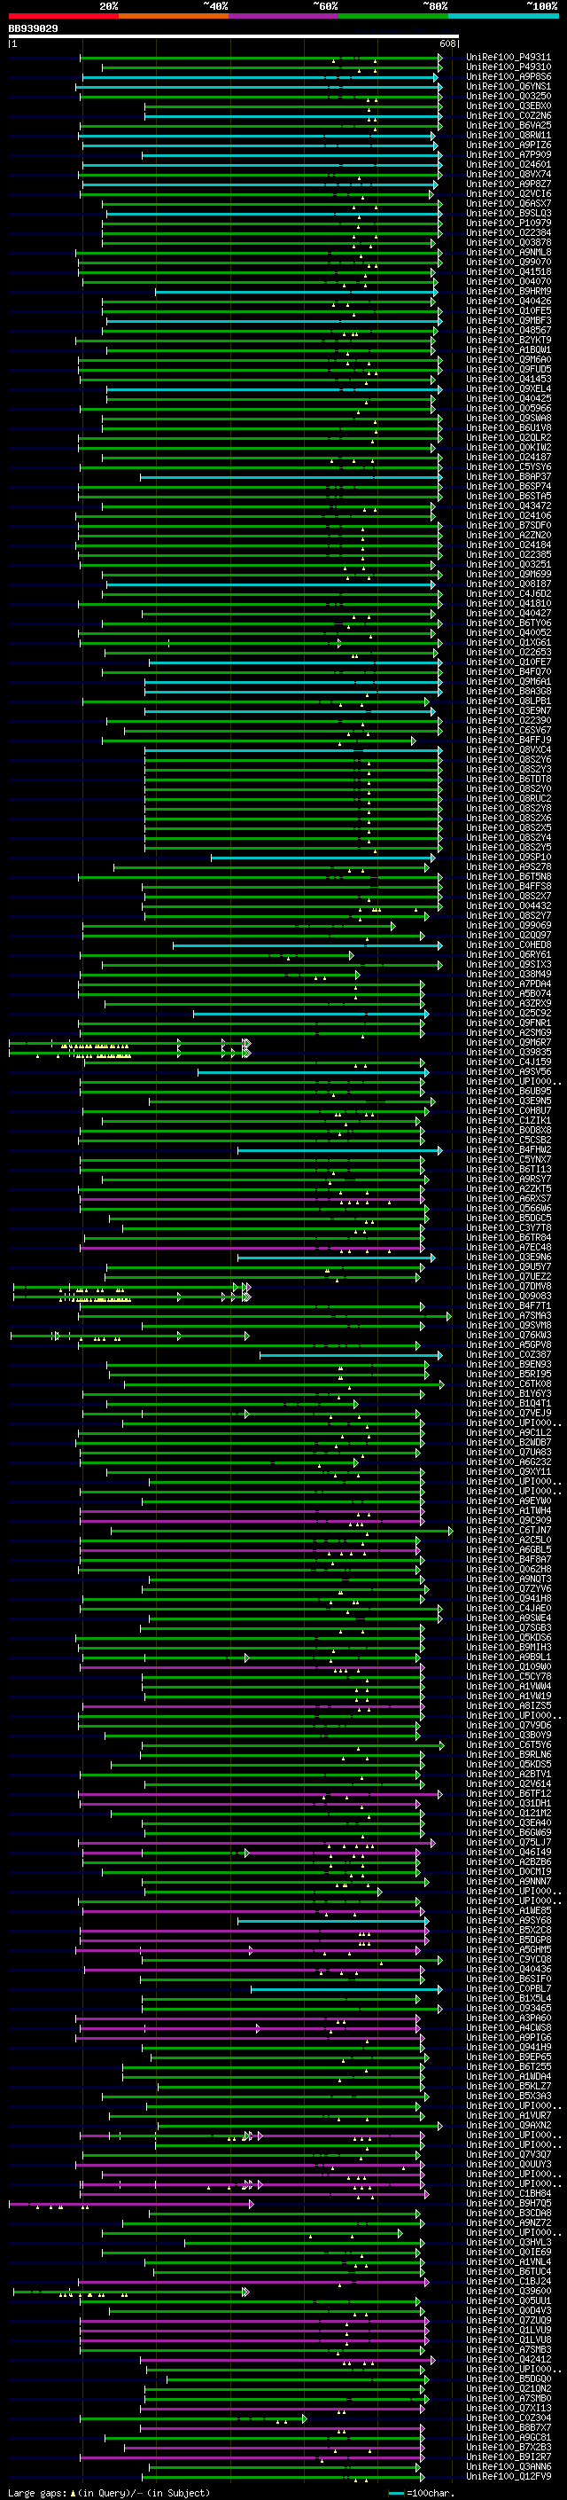Select the UniRef100_Q2VCI6 label

[508, 193]
